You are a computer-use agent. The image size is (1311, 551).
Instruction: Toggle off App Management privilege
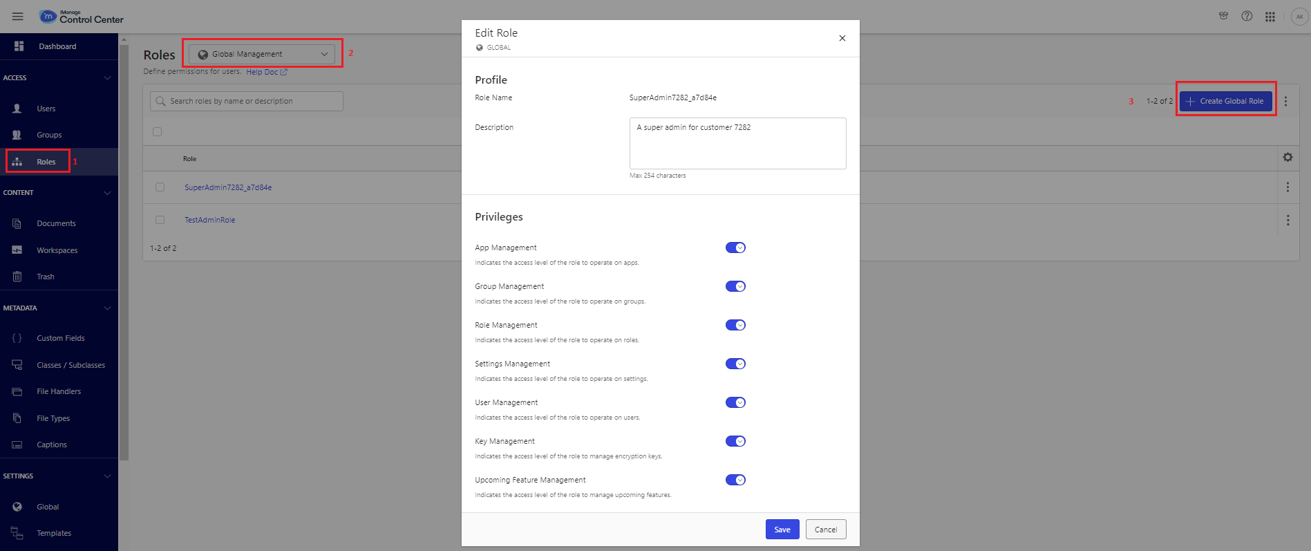[x=735, y=248]
